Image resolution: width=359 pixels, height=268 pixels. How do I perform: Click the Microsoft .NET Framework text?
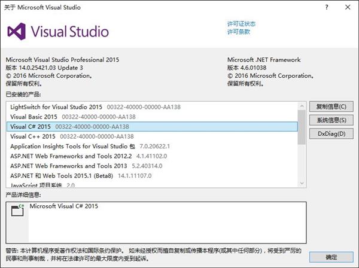pos(264,60)
